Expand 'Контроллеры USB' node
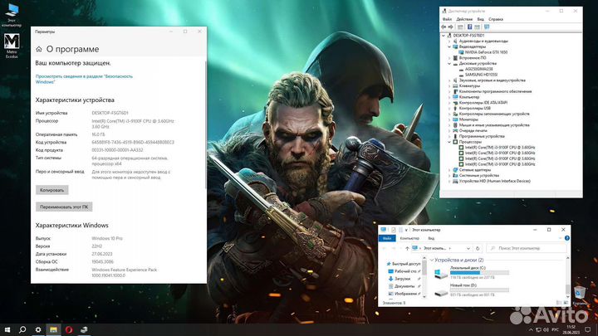This screenshot has height=336, width=598. (x=449, y=108)
